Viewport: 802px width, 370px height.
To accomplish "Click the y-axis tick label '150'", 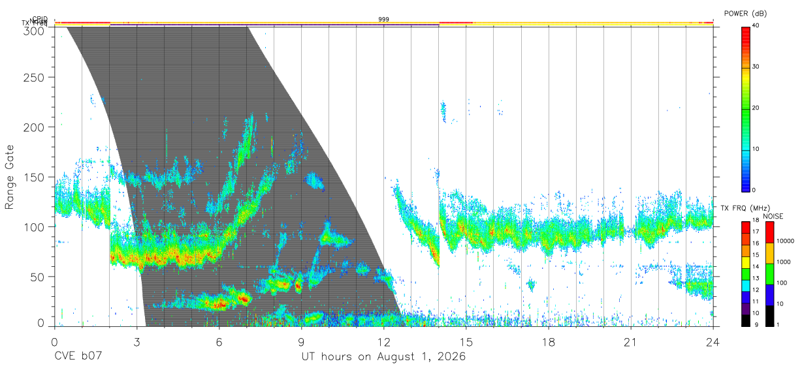I will pyautogui.click(x=34, y=177).
